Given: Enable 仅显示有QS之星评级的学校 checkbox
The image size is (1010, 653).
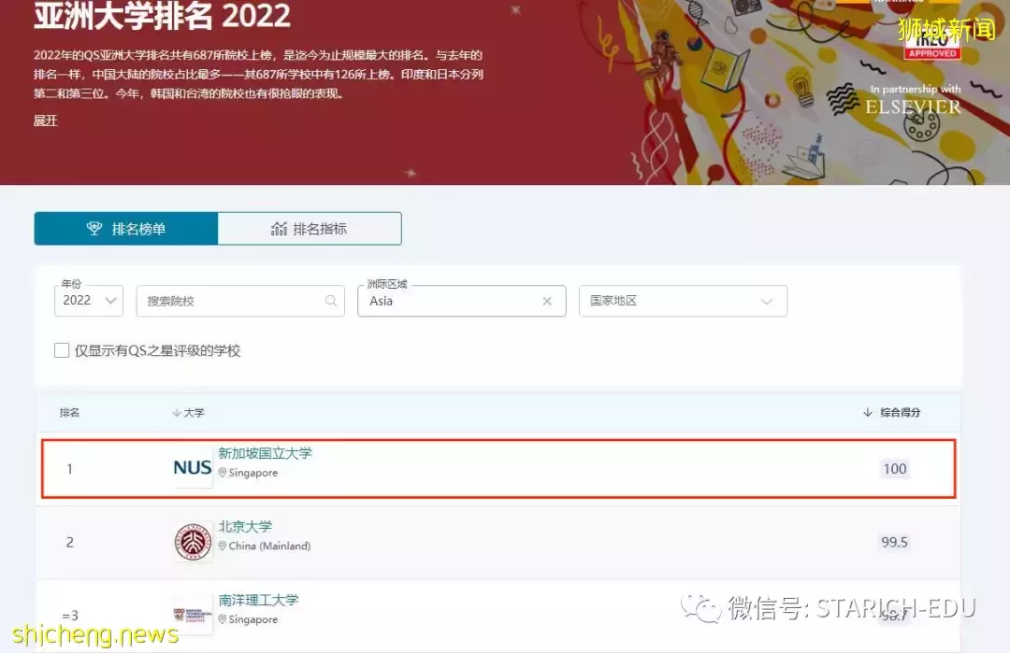Looking at the screenshot, I should point(62,350).
